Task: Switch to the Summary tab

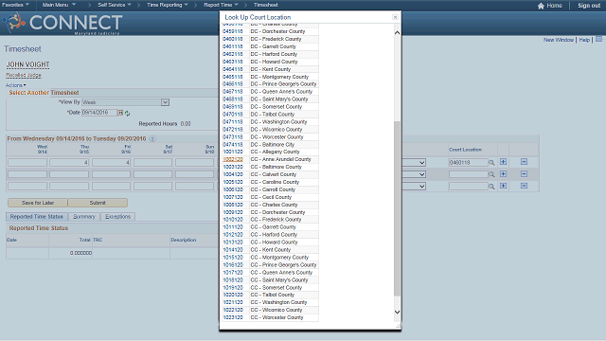Action: tap(84, 217)
